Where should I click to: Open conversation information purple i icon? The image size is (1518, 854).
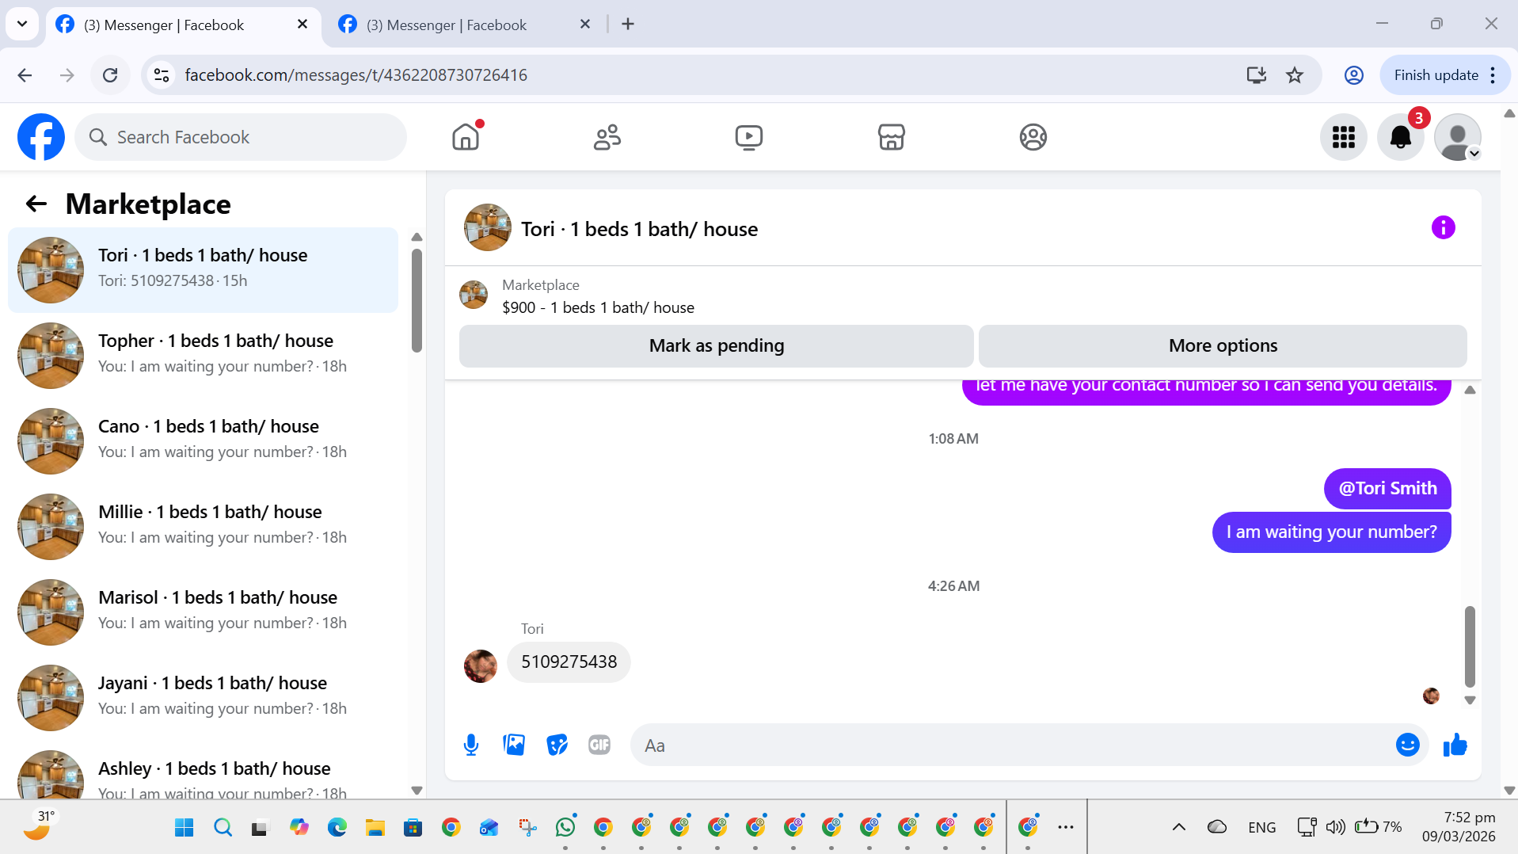coord(1443,228)
